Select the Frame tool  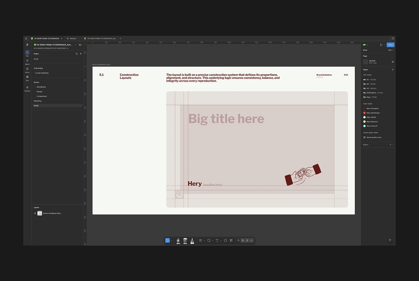201,240
